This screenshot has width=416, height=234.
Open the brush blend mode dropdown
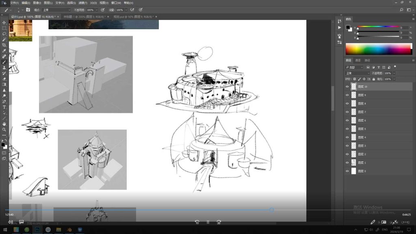point(56,10)
